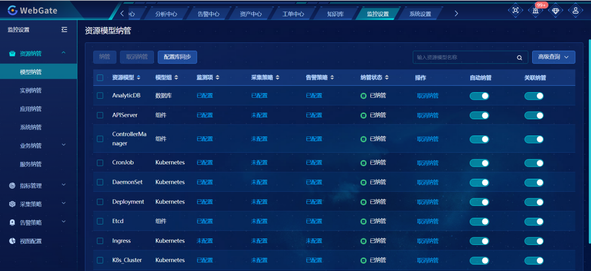Collapse the 资源纳管 sidebar section chevron
591x271 pixels.
coord(64,53)
